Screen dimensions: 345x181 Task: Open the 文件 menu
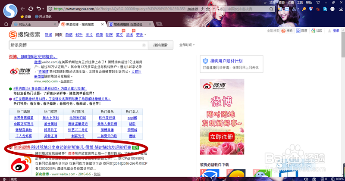[x=273, y=3]
